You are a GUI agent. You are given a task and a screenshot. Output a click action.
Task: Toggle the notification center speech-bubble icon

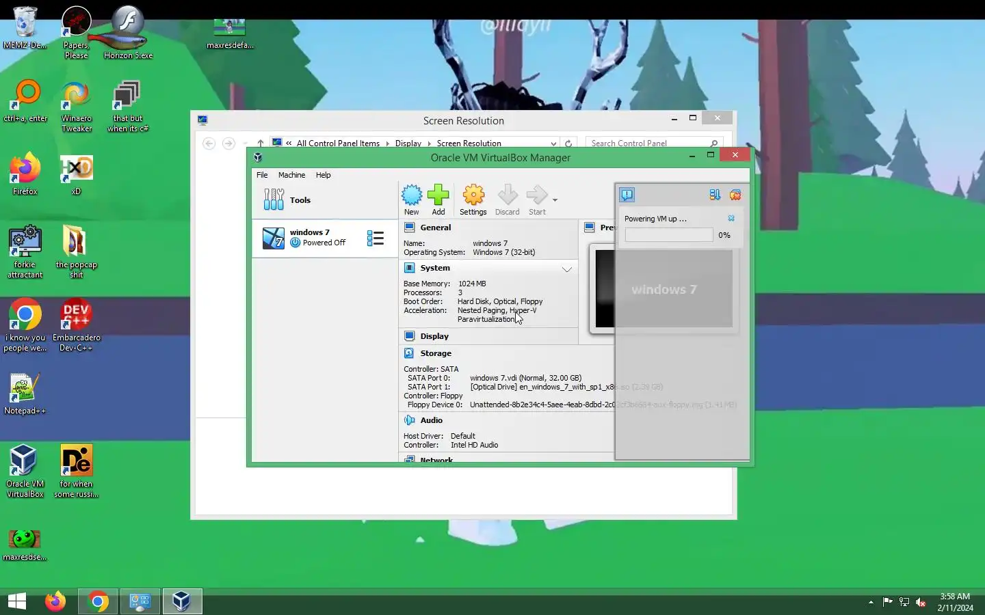click(x=627, y=195)
